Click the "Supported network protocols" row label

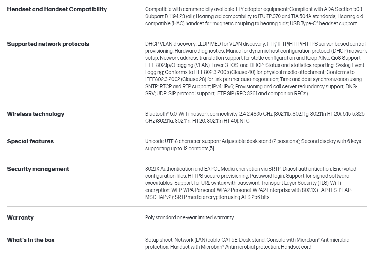click(48, 44)
